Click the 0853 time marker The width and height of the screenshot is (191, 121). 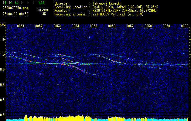[57, 26]
